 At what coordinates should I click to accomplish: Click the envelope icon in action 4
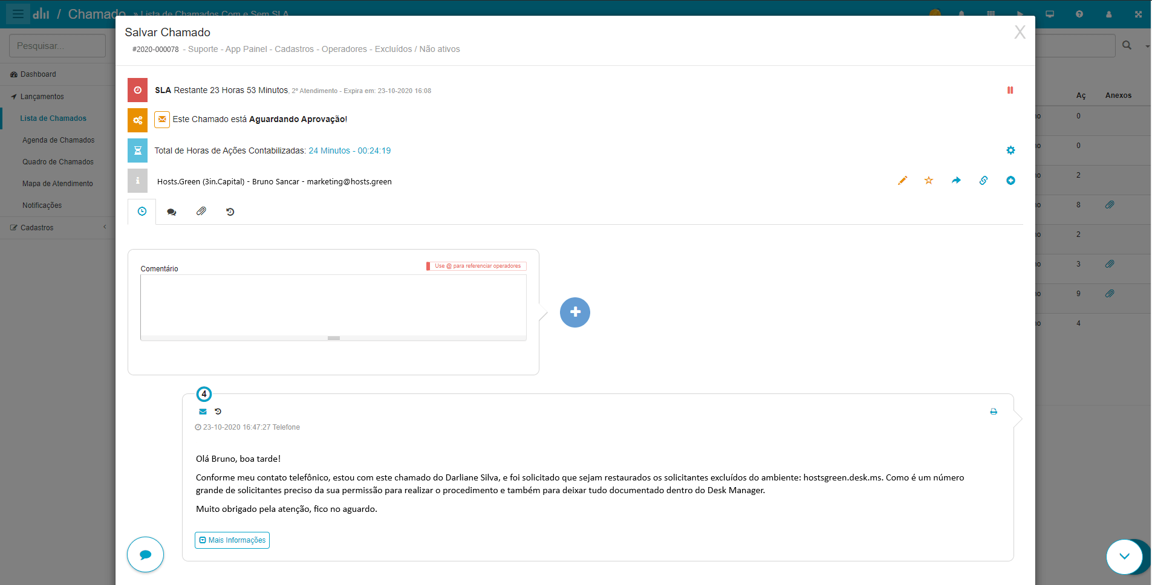click(203, 412)
